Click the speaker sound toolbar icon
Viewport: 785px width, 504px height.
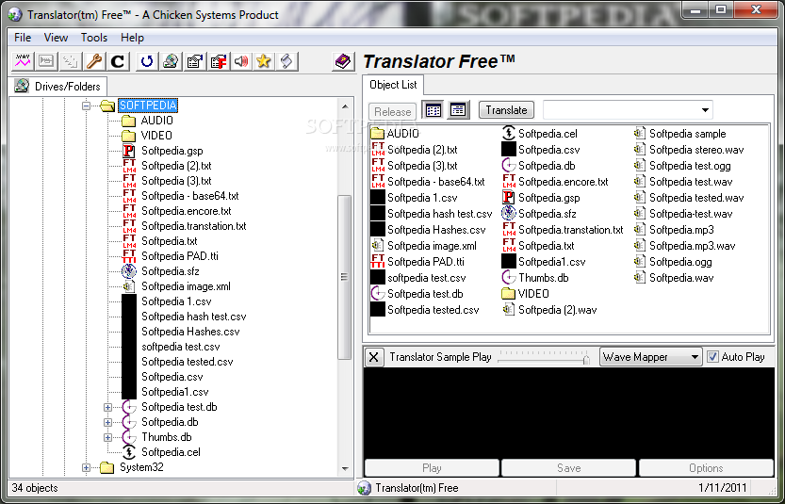click(241, 61)
